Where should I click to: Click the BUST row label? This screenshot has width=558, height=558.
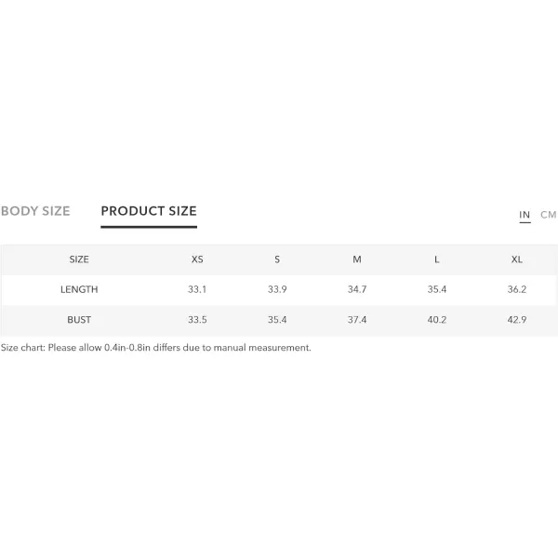pyautogui.click(x=79, y=320)
